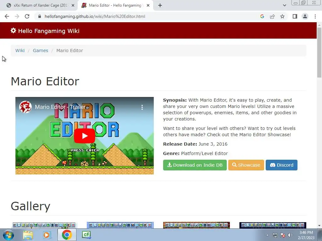This screenshot has height=241, width=322.
Task: Open the Hello Fangaming Wiki home link
Action: click(x=48, y=31)
